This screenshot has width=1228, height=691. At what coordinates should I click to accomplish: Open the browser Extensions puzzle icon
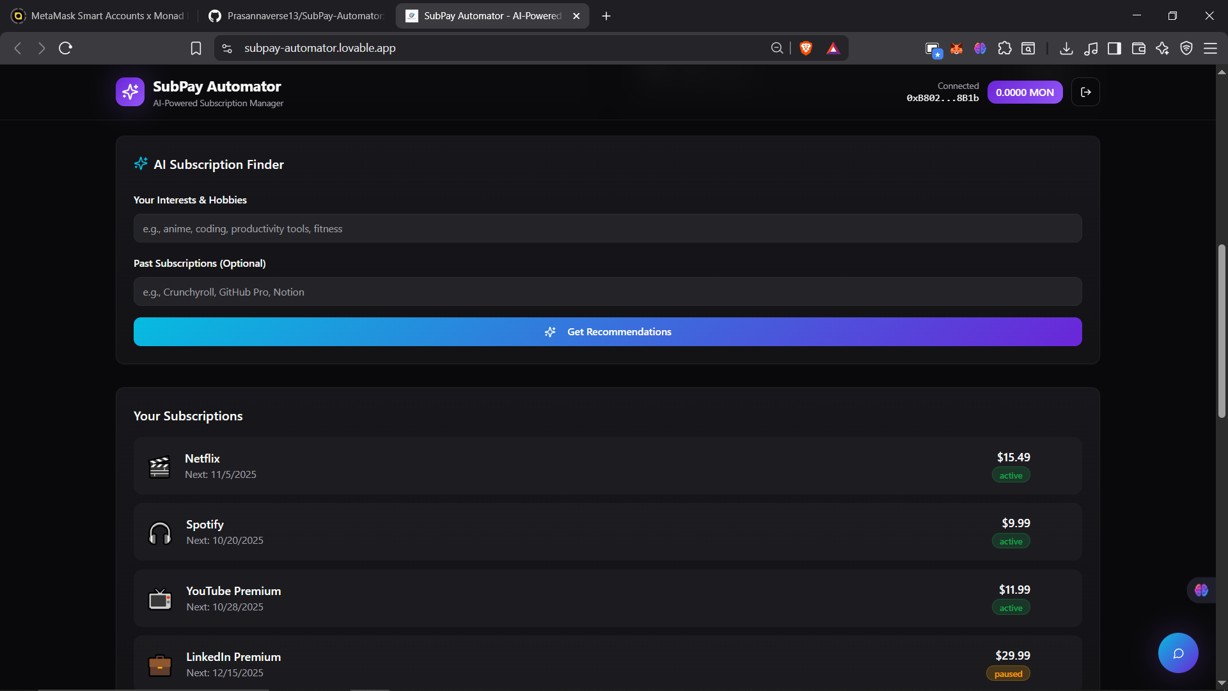[1004, 48]
